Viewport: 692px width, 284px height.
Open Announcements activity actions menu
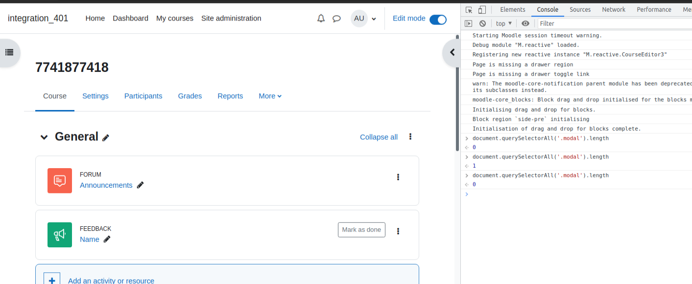tap(398, 177)
